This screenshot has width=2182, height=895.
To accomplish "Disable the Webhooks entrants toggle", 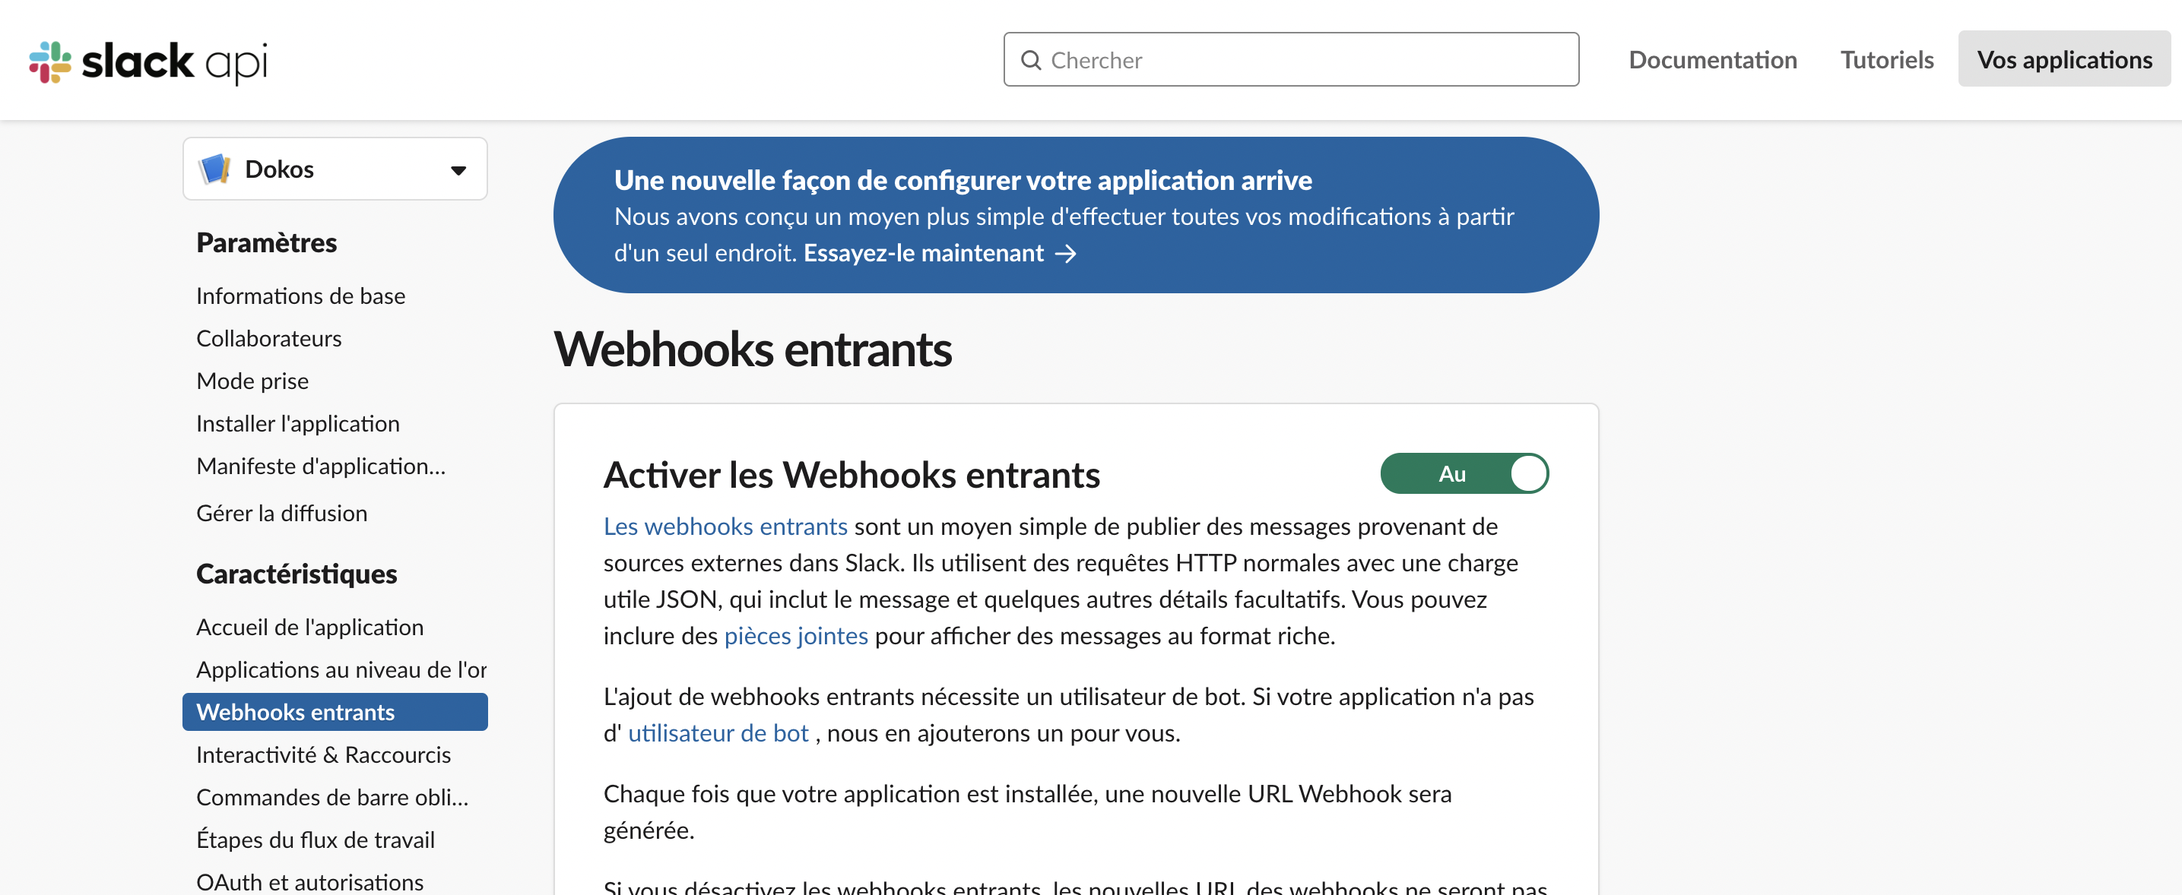I will (x=1464, y=473).
